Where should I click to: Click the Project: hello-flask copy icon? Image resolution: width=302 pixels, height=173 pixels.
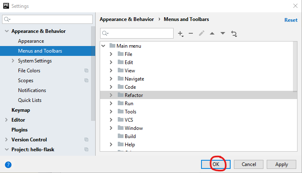tap(86, 150)
